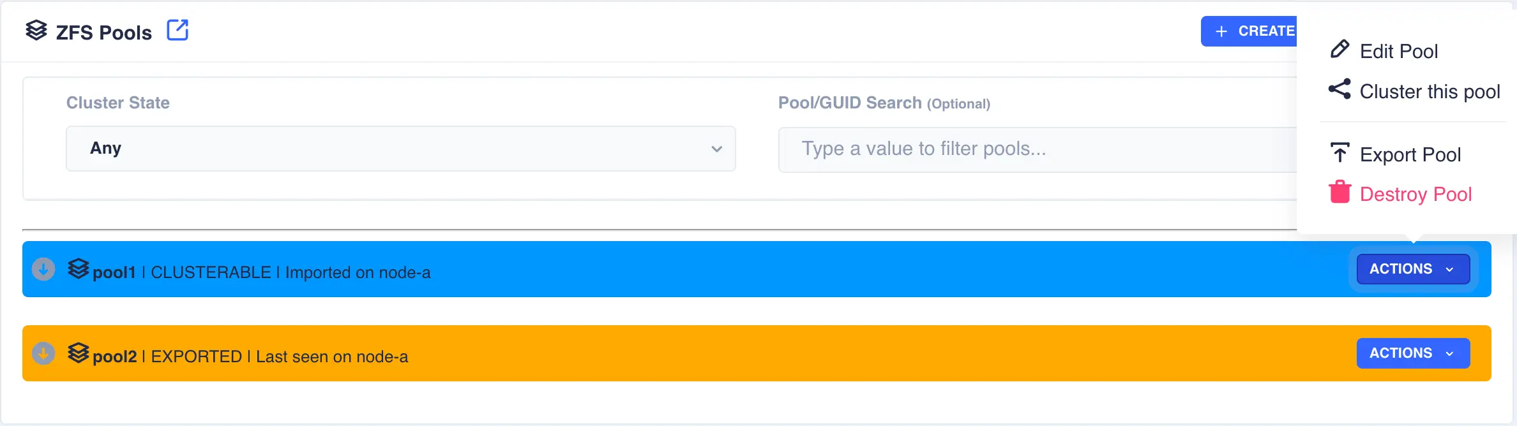Click the red trash icon for Destroy Pool
Screen dimensions: 1517x426
click(1340, 192)
